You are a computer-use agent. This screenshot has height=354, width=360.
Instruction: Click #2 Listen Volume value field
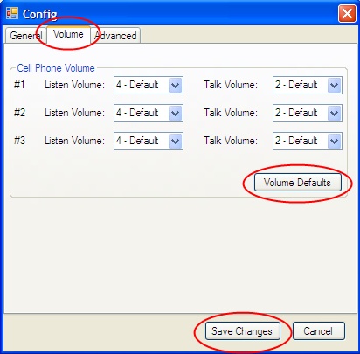(x=149, y=113)
